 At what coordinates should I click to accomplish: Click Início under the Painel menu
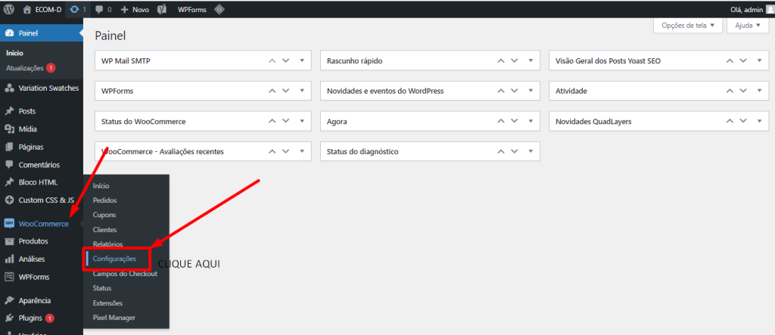click(x=15, y=53)
